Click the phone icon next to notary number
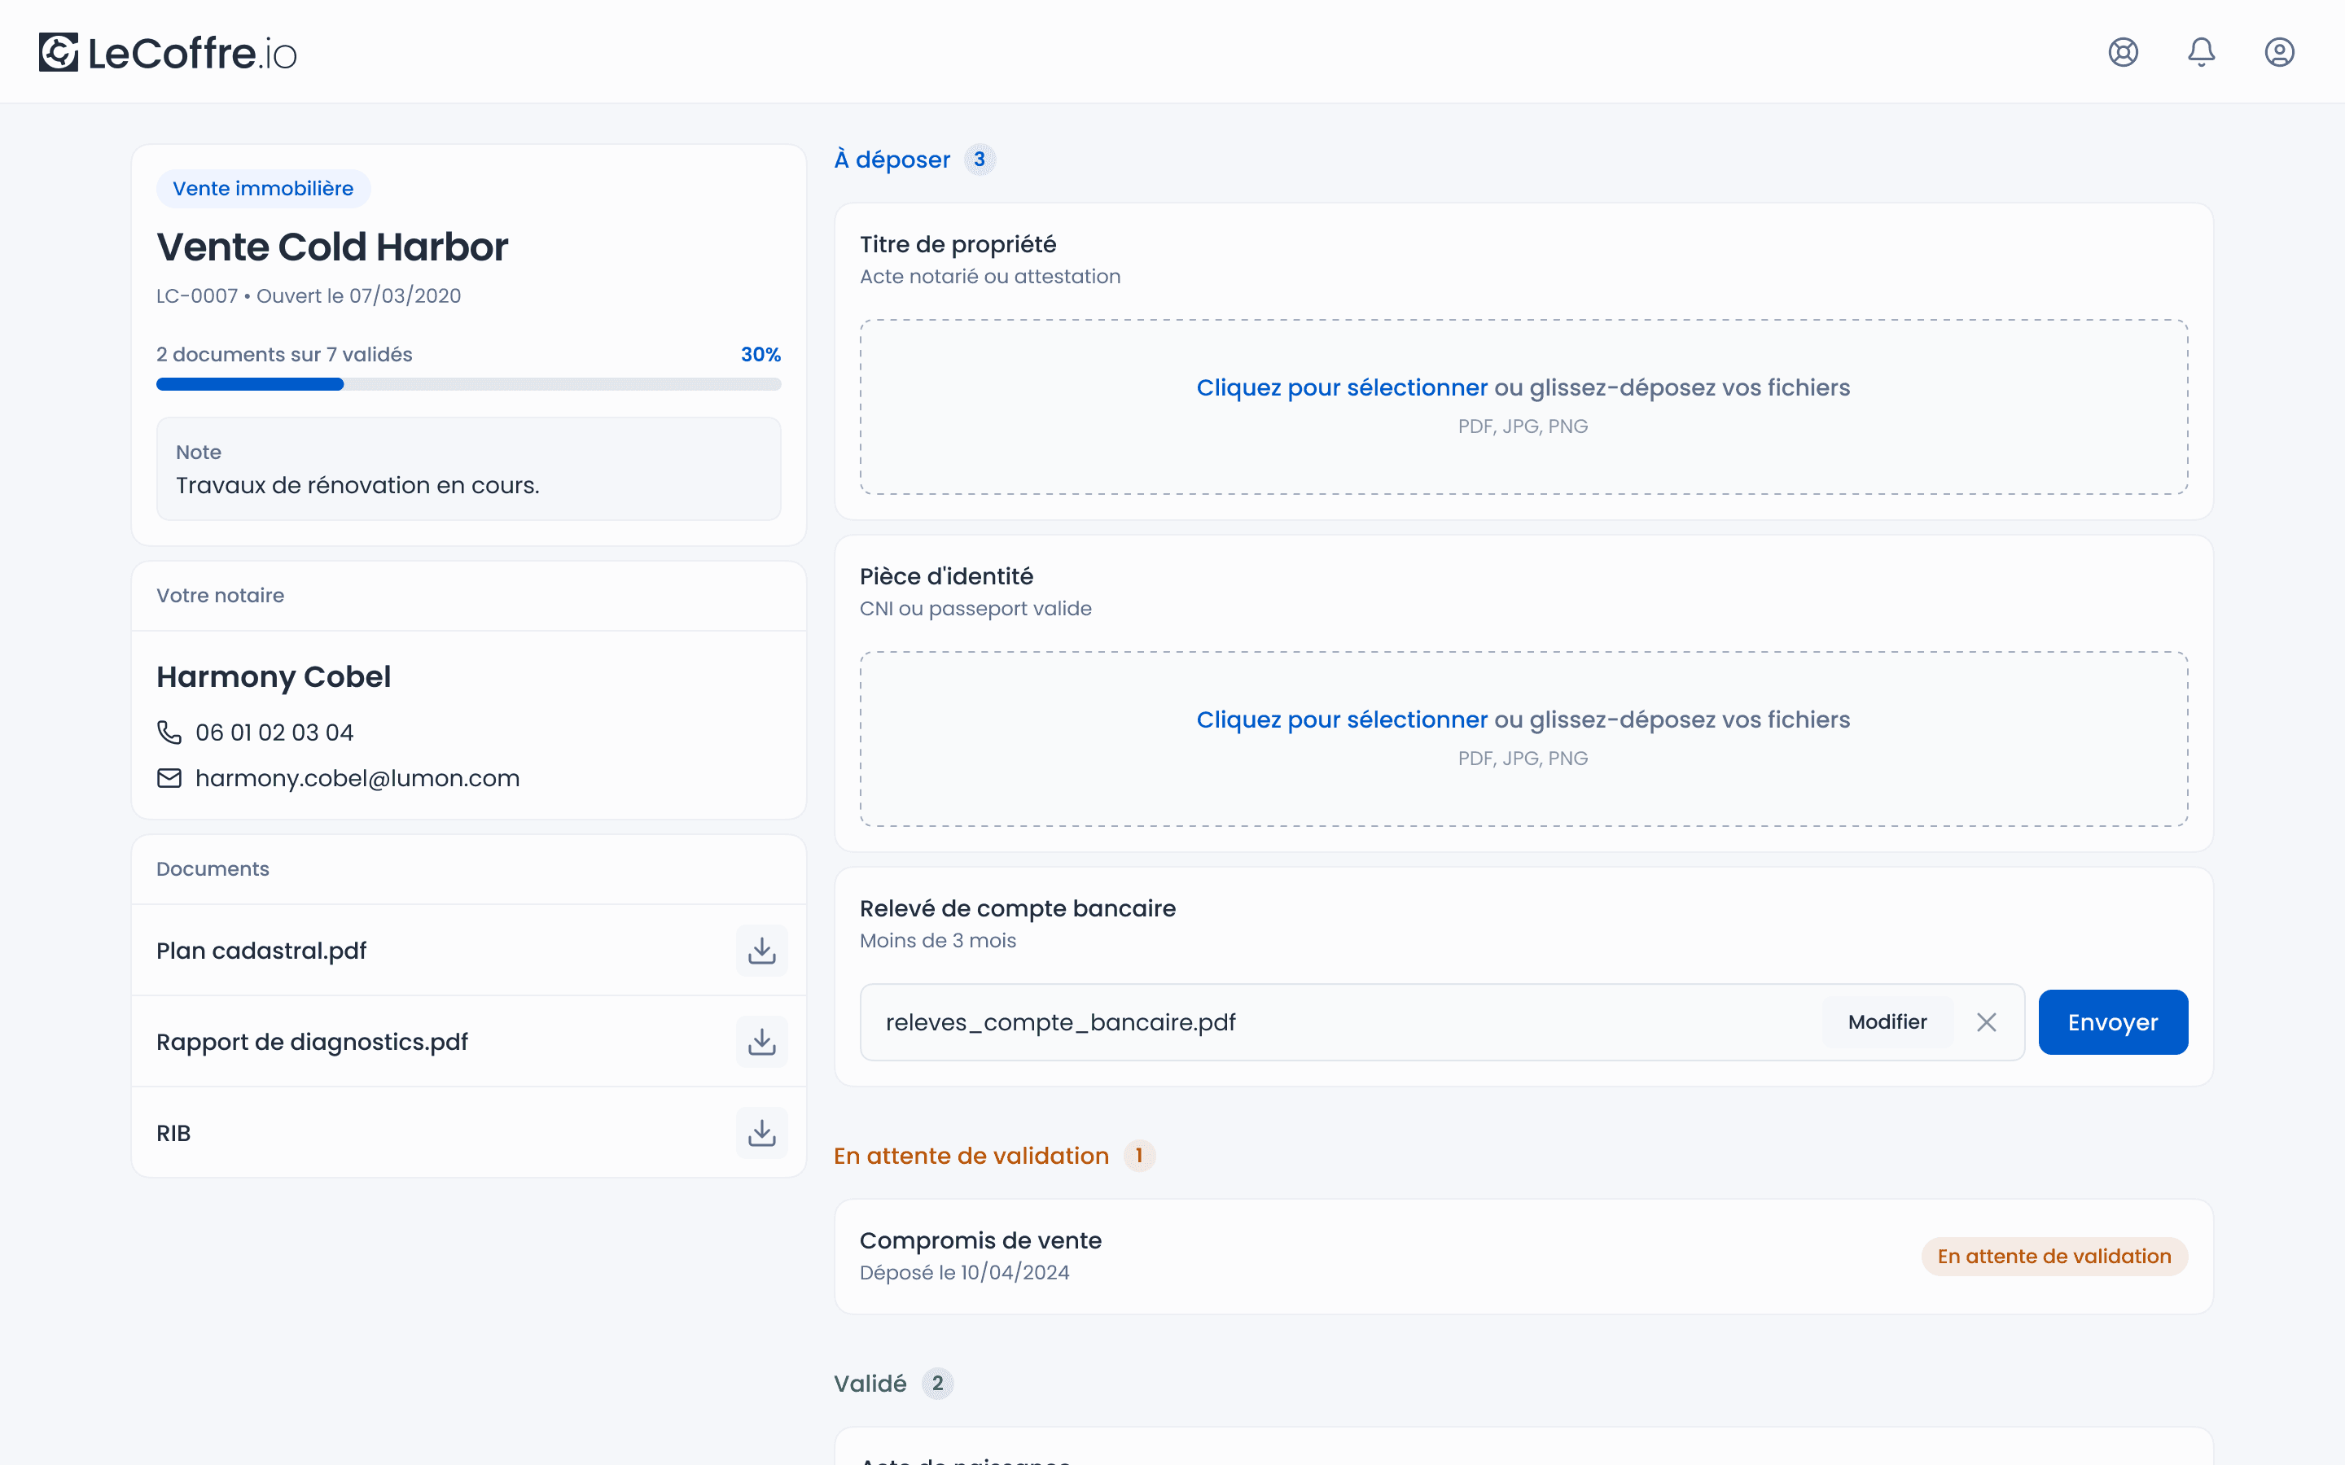The height and width of the screenshot is (1465, 2345). point(169,732)
